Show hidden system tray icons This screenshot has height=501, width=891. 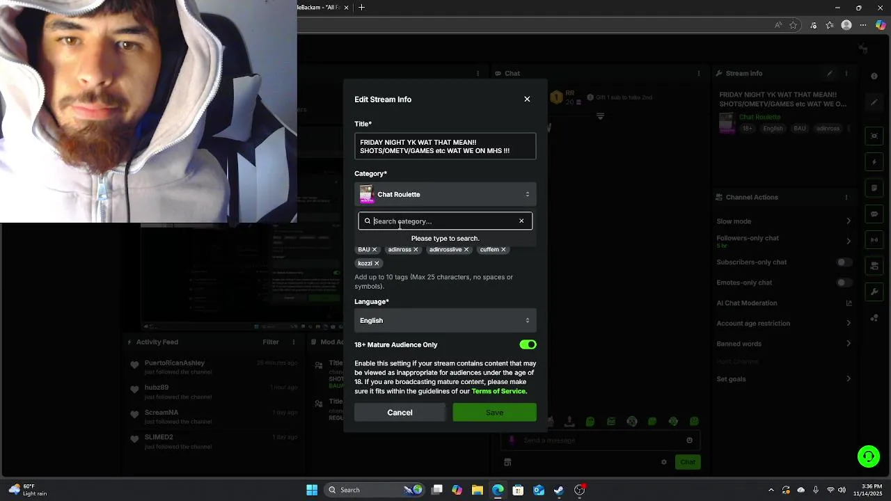tap(771, 490)
